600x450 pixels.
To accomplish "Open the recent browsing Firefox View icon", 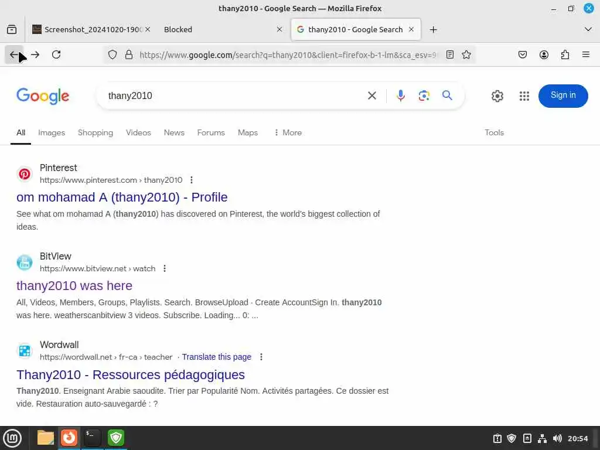I will [x=12, y=29].
